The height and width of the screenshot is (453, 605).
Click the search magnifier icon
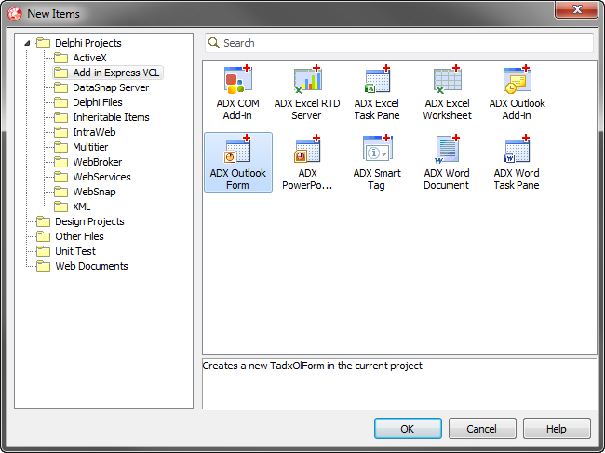[214, 43]
